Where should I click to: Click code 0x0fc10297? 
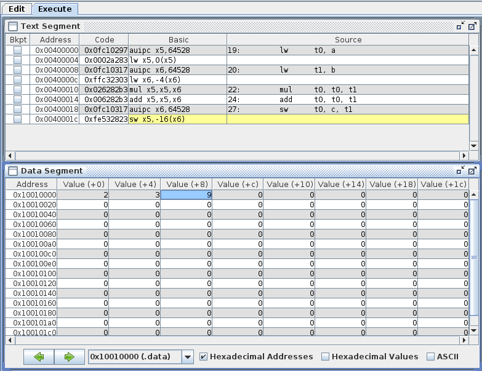[x=104, y=50]
